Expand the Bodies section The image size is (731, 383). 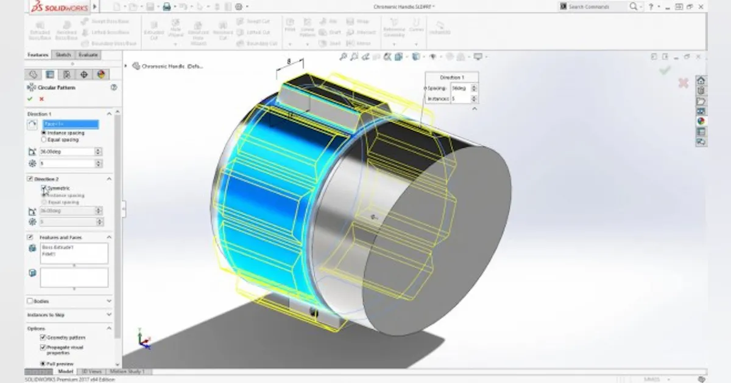[x=110, y=301]
